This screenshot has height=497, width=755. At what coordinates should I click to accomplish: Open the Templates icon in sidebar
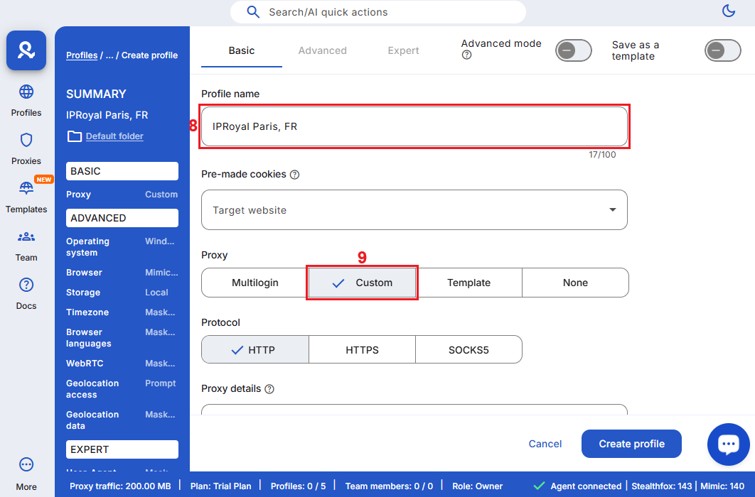(26, 189)
